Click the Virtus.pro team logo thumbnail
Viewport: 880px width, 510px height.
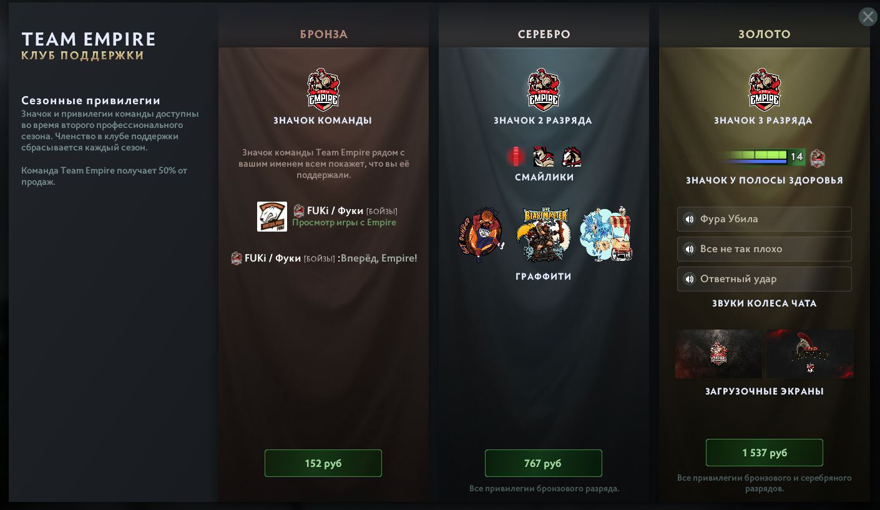click(272, 217)
